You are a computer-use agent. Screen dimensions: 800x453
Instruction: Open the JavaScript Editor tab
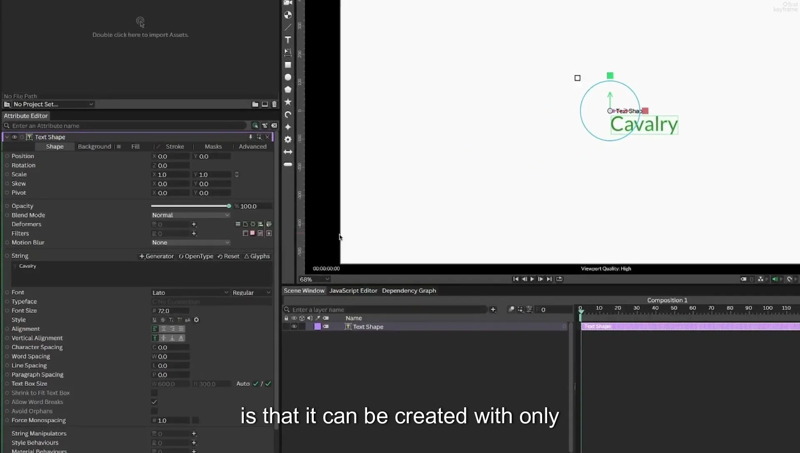click(353, 291)
